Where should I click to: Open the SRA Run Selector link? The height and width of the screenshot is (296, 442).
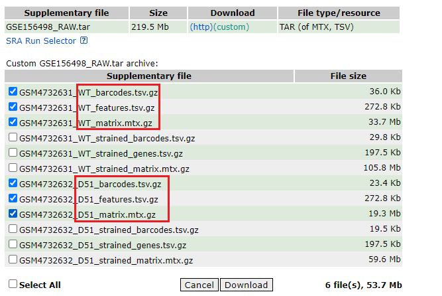point(41,41)
